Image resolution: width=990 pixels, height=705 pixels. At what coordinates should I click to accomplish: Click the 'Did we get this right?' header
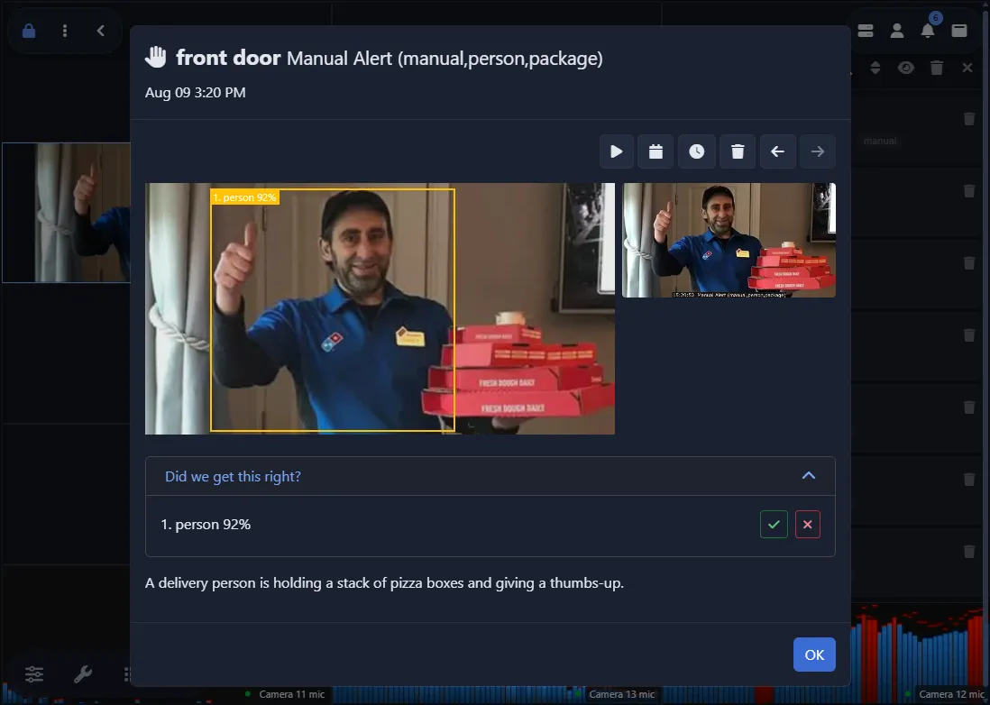click(x=490, y=476)
